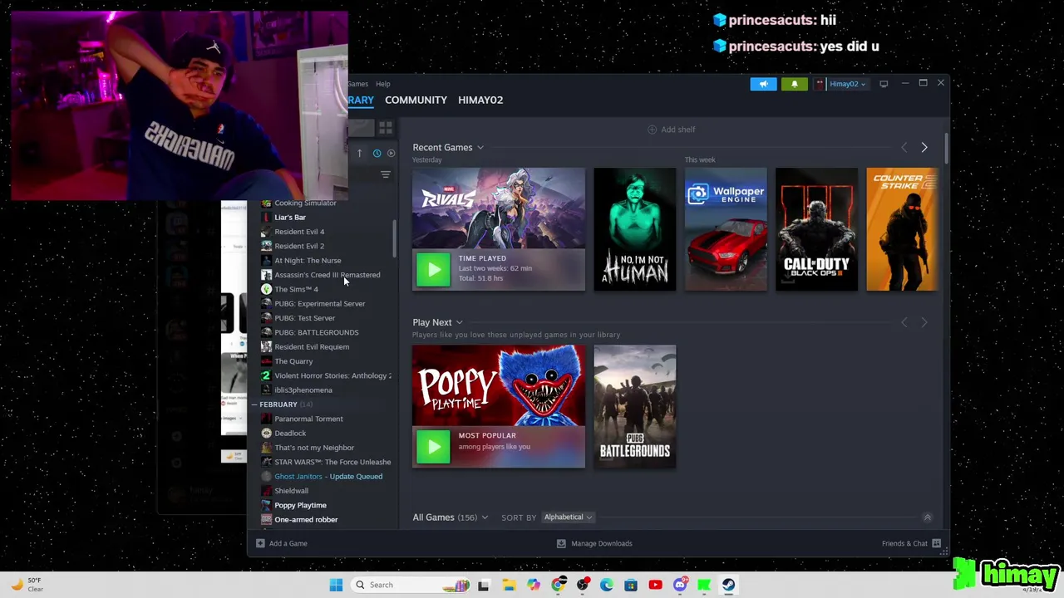Select That's not my Neighbor in list

pyautogui.click(x=314, y=448)
